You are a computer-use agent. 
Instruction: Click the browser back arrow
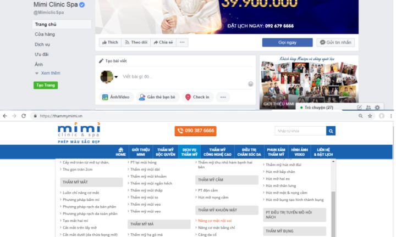click(5, 116)
